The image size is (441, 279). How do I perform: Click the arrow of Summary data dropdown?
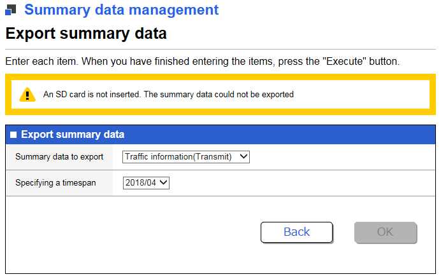click(x=242, y=157)
